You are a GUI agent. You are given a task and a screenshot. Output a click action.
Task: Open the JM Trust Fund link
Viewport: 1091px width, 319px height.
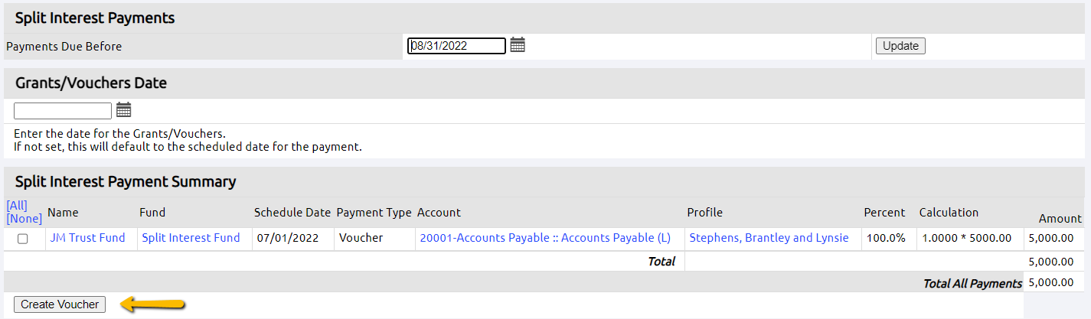coord(87,238)
